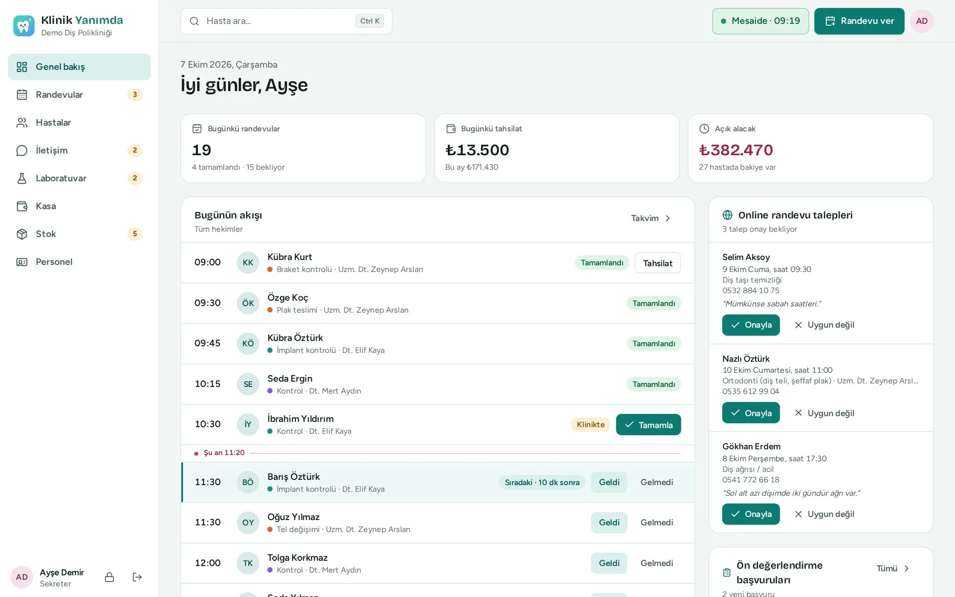Screen dimensions: 955x597
Task: Click the İY avatar for İbrahim Yıldırım
Action: point(248,425)
